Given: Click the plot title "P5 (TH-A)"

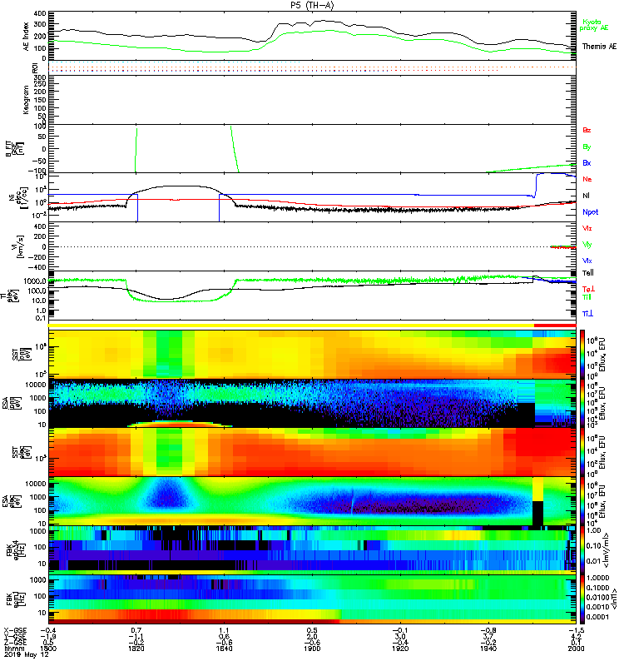Looking at the screenshot, I should (x=312, y=6).
